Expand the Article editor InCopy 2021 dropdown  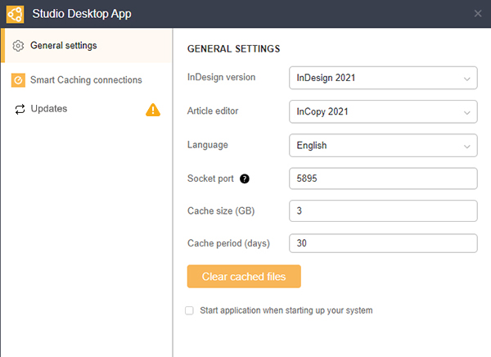coord(383,111)
